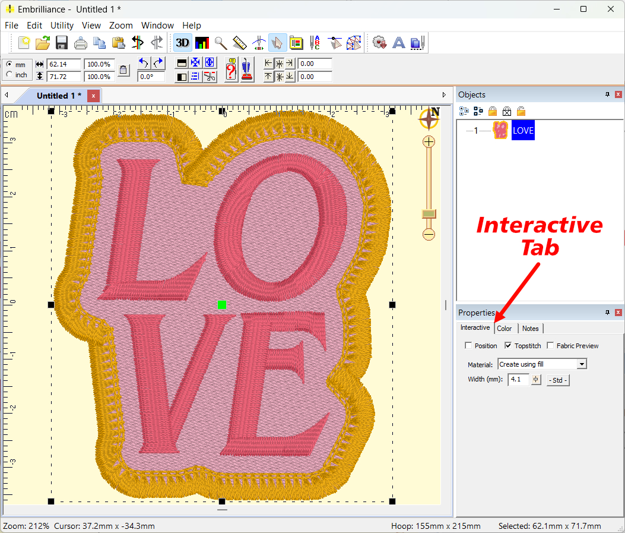Switch to the Color tab

click(505, 329)
